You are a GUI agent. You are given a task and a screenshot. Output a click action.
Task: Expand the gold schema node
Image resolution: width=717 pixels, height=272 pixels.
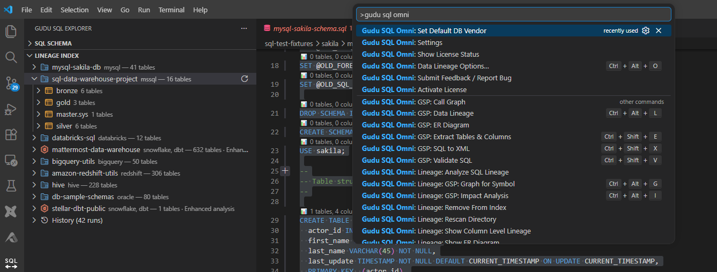[x=39, y=102]
